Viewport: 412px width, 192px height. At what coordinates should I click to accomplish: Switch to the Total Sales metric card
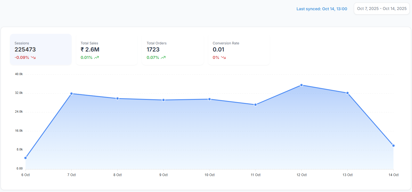tap(107, 49)
